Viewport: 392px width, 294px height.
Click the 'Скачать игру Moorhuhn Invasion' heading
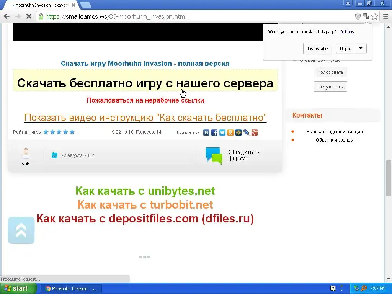145,64
